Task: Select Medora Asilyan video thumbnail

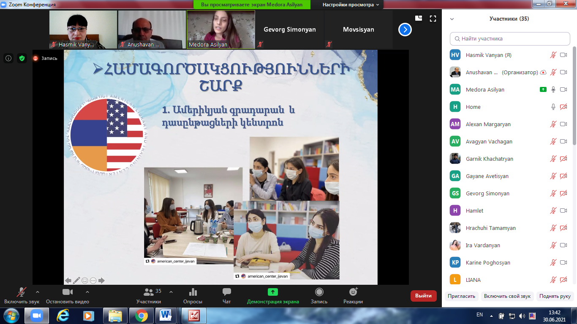Action: coord(221,30)
